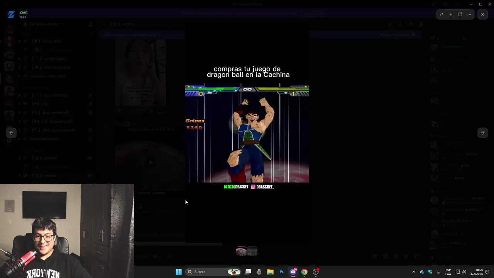Select the first thumbnail in the carousel
This screenshot has height=278, width=494.
point(241,252)
